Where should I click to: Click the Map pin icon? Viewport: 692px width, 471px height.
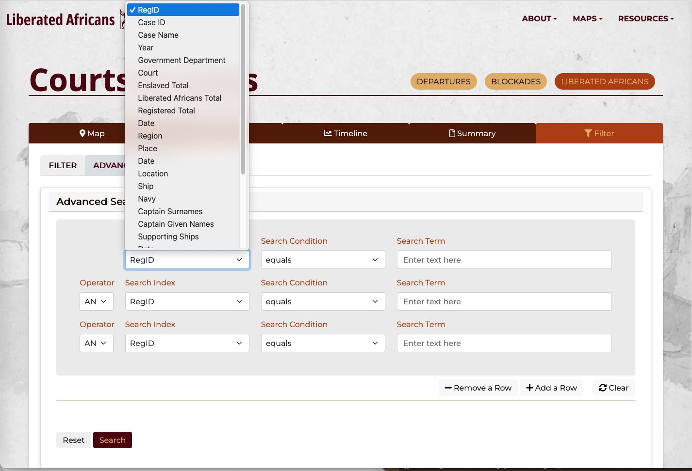[x=82, y=133]
